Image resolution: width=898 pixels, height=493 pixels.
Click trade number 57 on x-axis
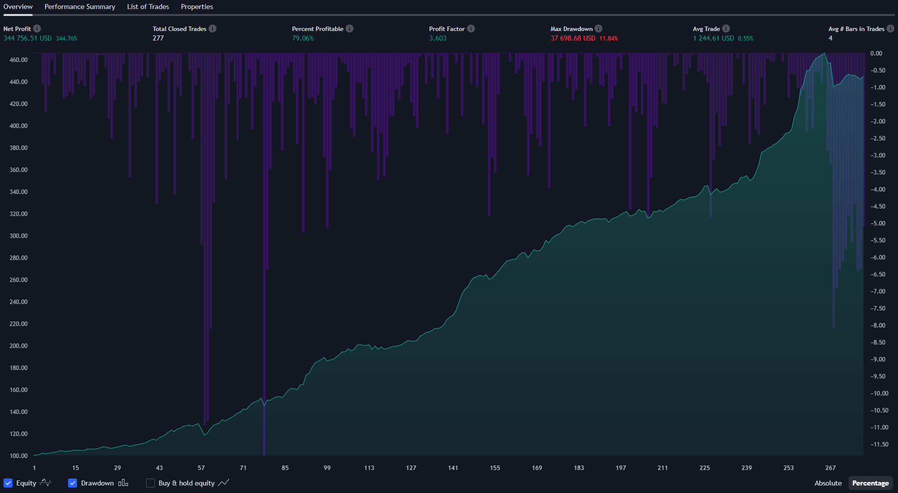click(x=201, y=468)
